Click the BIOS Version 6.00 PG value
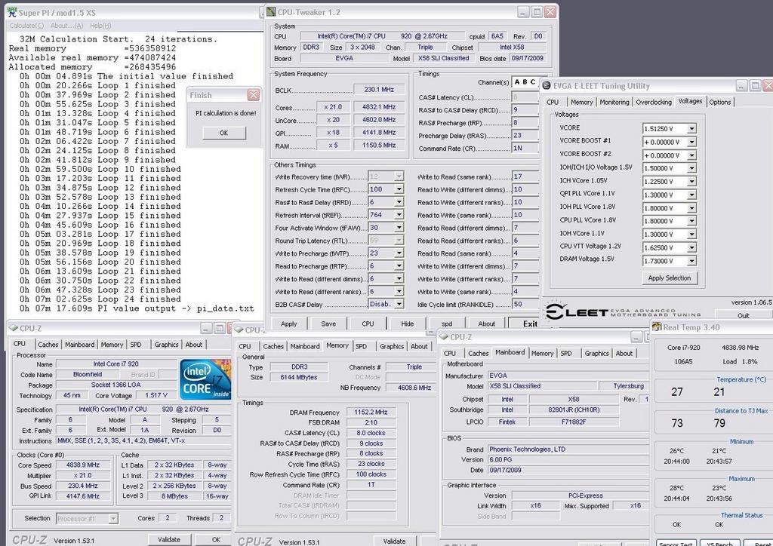Viewport: 773px width, 546px height. coord(569,460)
